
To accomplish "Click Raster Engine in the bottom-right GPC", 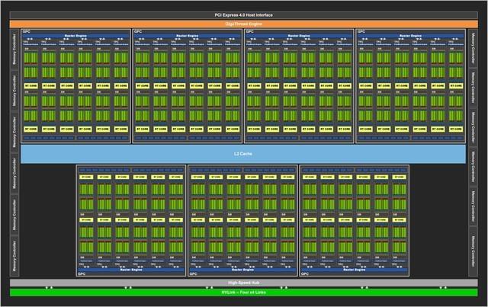I will click(x=354, y=268).
